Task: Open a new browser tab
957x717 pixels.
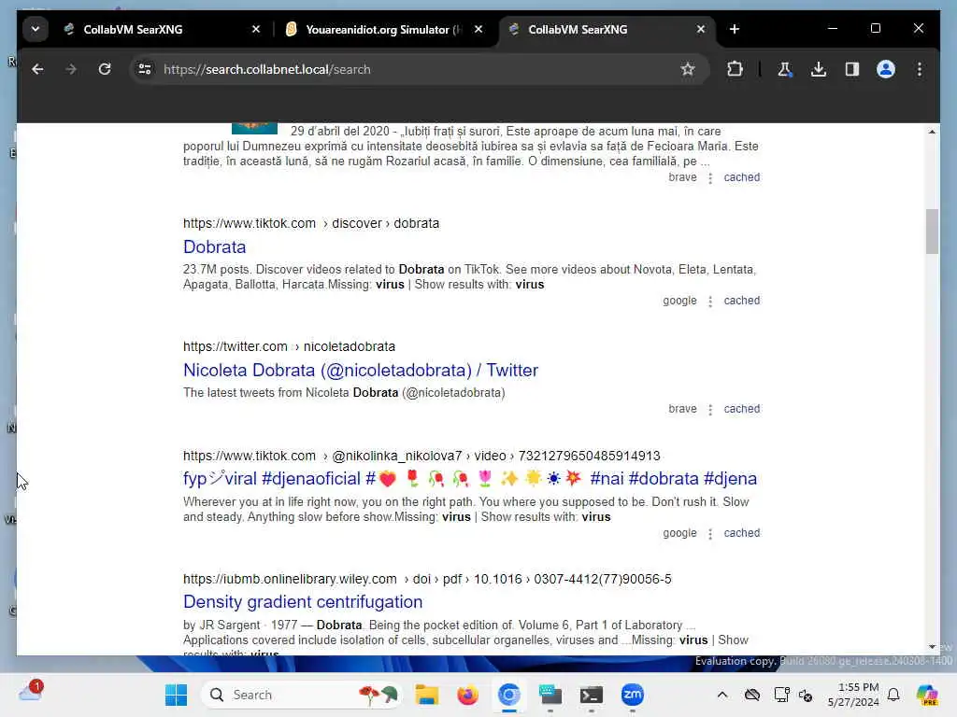Action: point(735,29)
